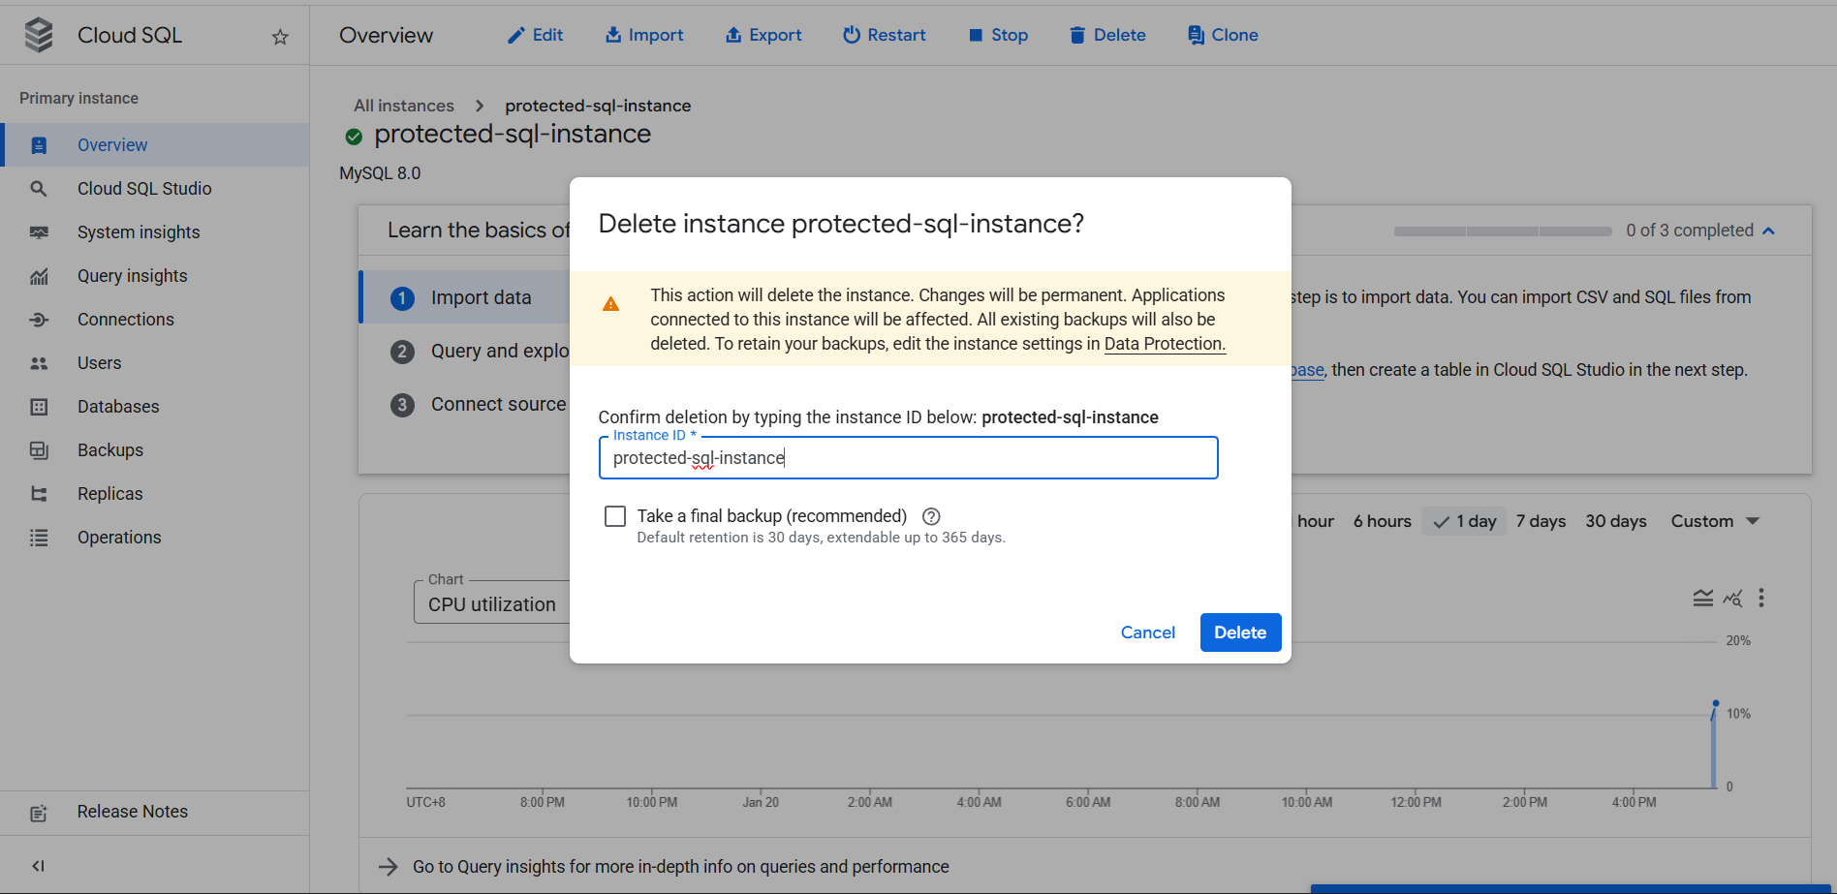The image size is (1837, 894).
Task: Select the 30 days time range
Action: pyautogui.click(x=1615, y=521)
